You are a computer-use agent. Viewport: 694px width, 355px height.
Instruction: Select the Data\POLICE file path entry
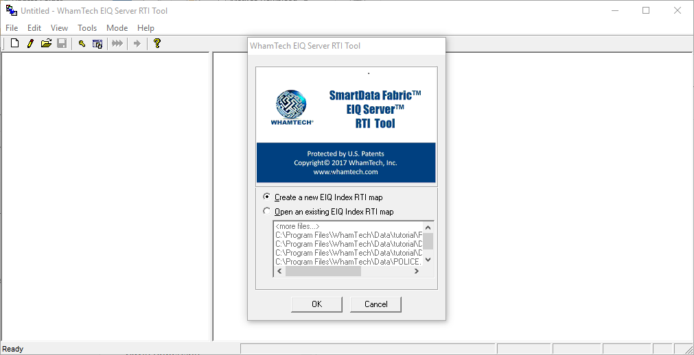(348, 261)
